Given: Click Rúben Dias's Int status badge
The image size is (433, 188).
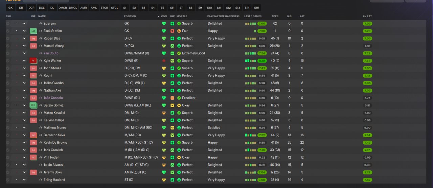Looking at the screenshot, I should (x=33, y=39).
